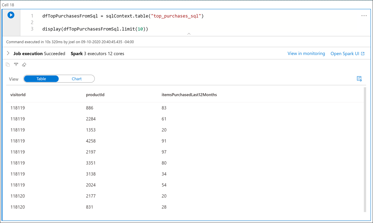Select the productId cell 3138
Viewport: 373px width, 223px height.
(x=91, y=174)
